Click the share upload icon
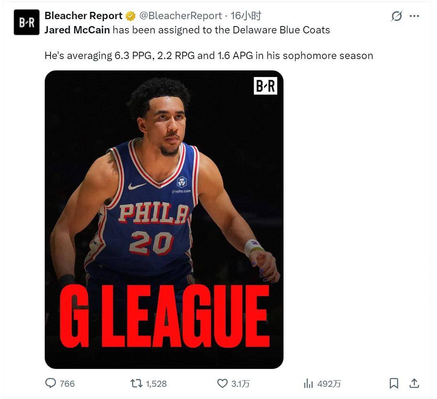Viewport: 437px width, 399px height. pos(414,384)
